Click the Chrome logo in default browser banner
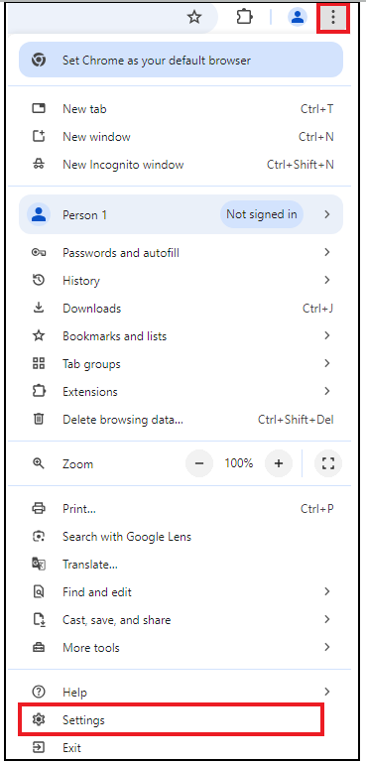The width and height of the screenshot is (366, 763). (39, 60)
